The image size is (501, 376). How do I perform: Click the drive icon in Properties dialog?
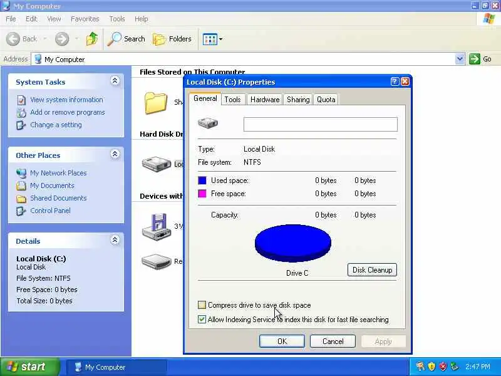tap(208, 123)
